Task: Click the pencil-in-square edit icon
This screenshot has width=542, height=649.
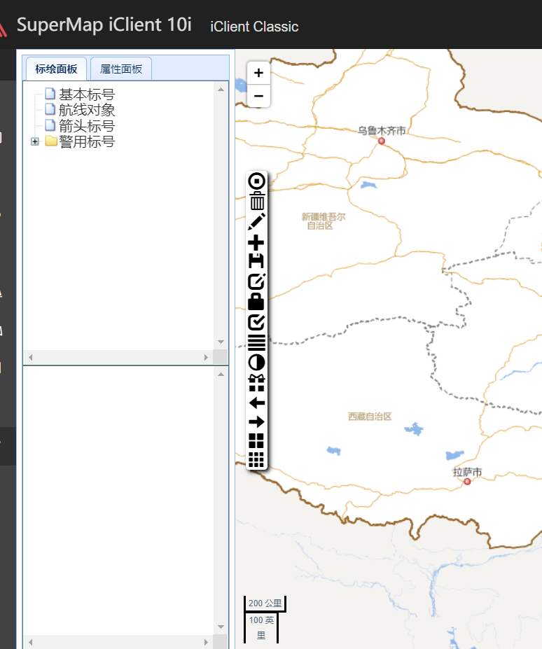Action: [x=257, y=281]
